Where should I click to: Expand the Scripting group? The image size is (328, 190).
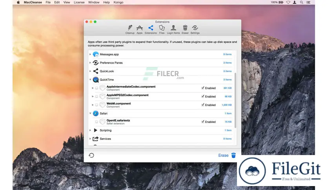[x=90, y=130]
